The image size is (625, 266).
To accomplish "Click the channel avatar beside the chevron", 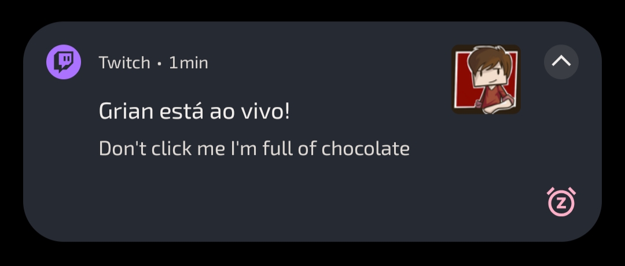I will tap(486, 79).
